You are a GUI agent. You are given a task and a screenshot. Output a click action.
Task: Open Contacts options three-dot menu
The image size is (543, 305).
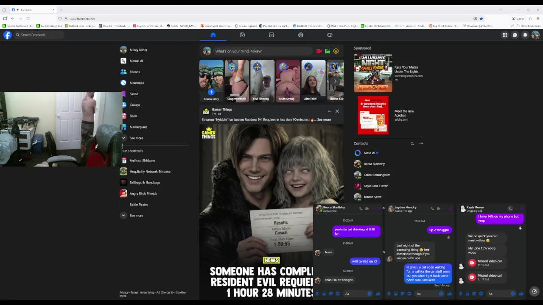tap(421, 144)
